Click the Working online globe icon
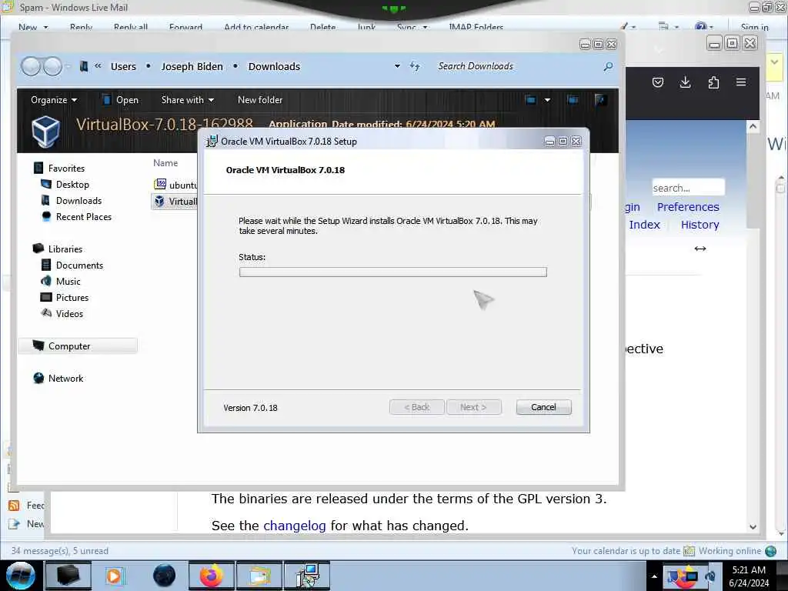The image size is (788, 591). click(771, 551)
